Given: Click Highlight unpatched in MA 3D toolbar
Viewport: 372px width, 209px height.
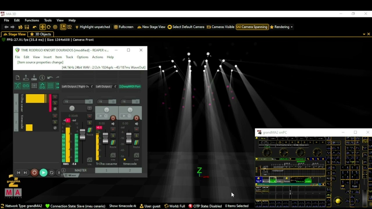Looking at the screenshot, I should click(92, 27).
